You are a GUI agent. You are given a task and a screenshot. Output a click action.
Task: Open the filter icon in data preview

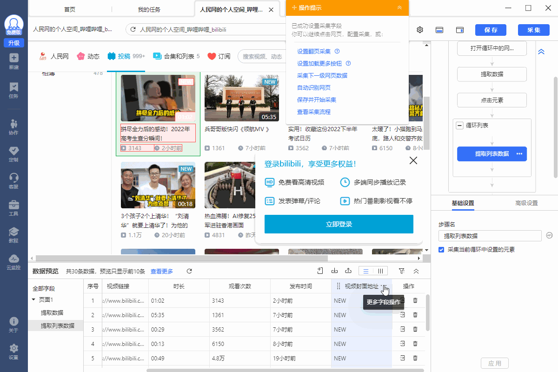[x=402, y=271]
